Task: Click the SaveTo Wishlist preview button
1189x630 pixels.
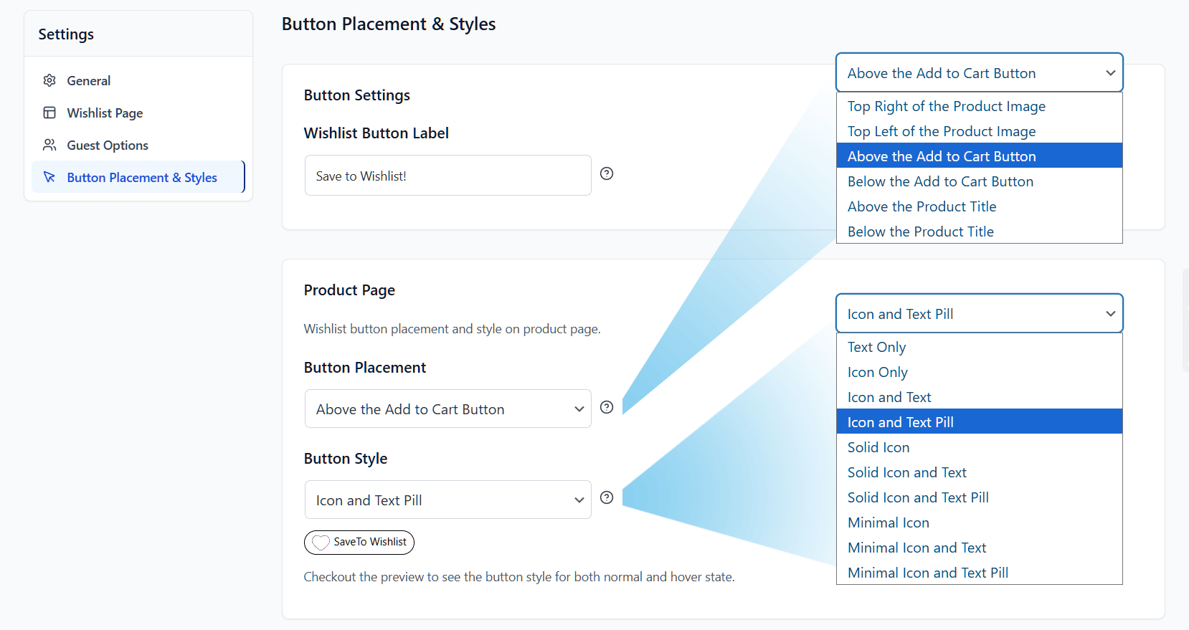Action: click(359, 542)
